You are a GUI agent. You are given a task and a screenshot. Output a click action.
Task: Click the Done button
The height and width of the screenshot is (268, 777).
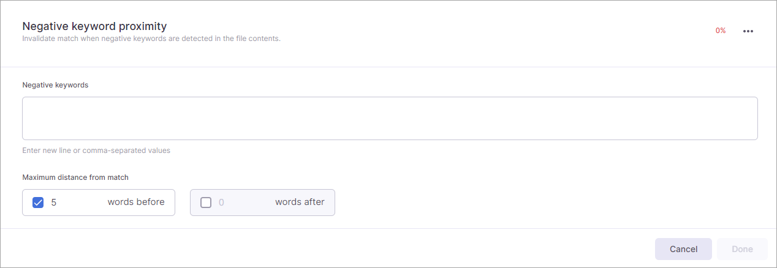click(742, 249)
